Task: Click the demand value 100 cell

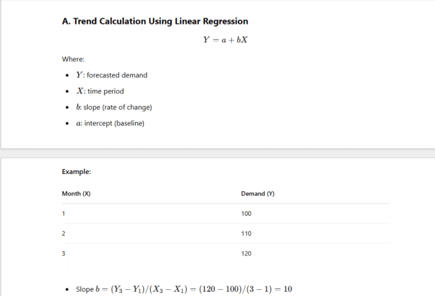Action: click(x=246, y=214)
